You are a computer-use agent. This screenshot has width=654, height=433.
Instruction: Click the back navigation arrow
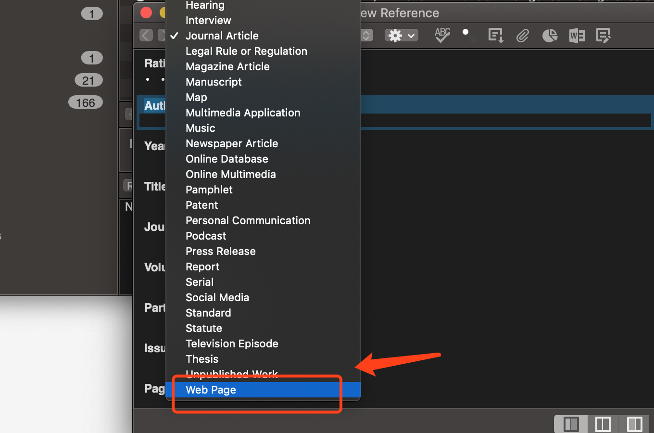click(x=146, y=35)
